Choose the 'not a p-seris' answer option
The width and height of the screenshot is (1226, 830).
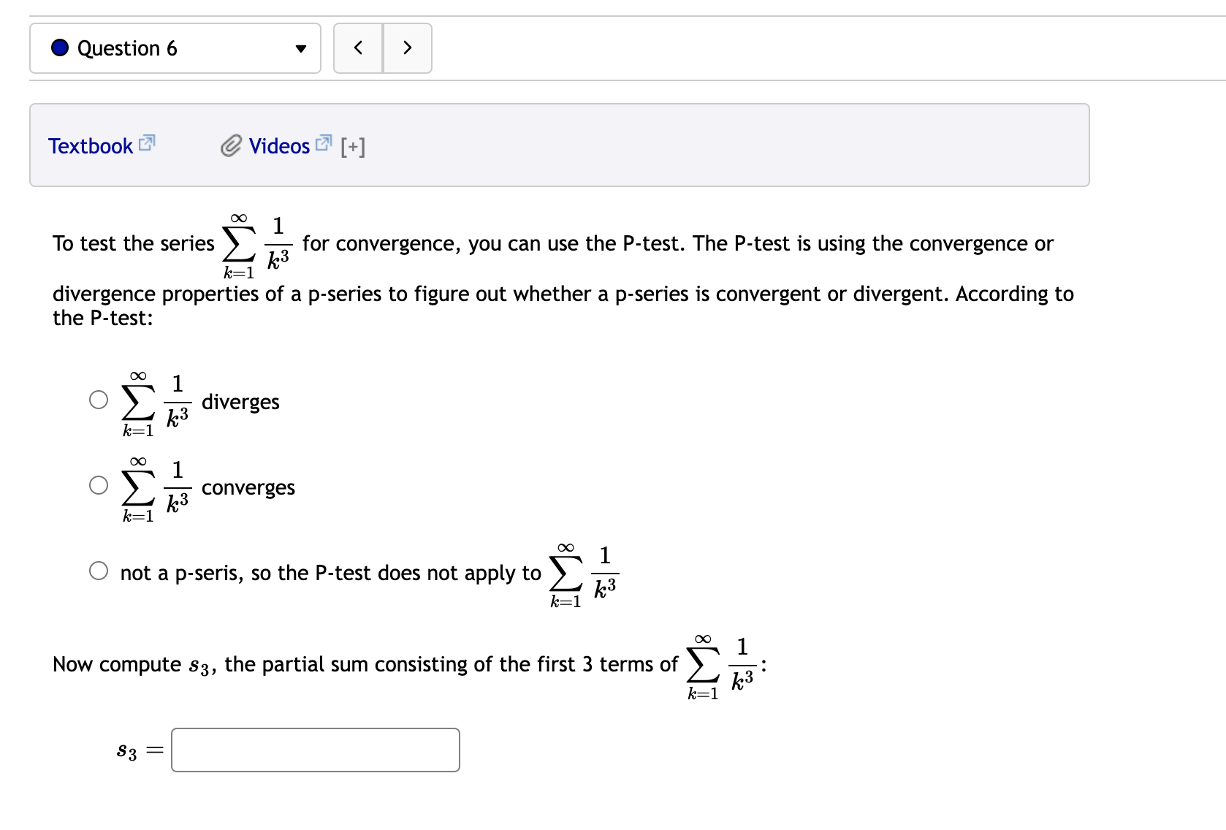pyautogui.click(x=98, y=570)
